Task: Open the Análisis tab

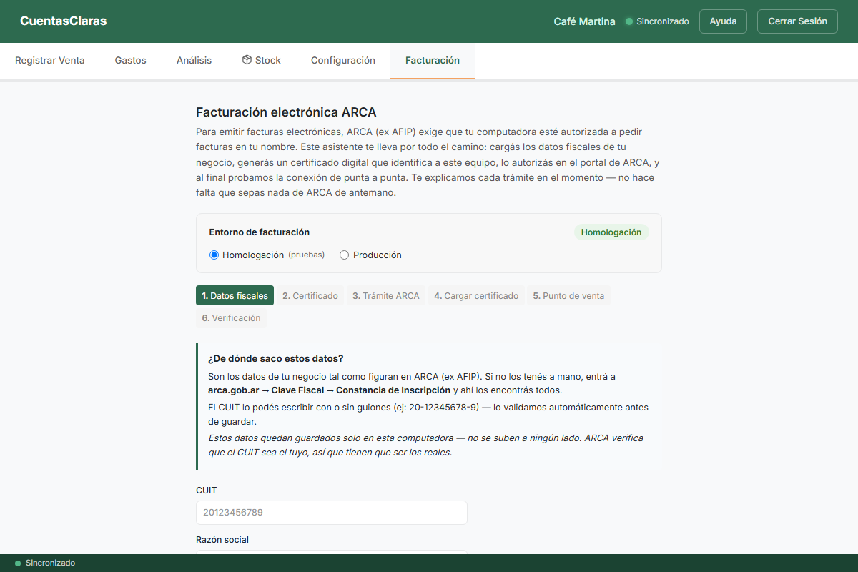Action: (194, 61)
